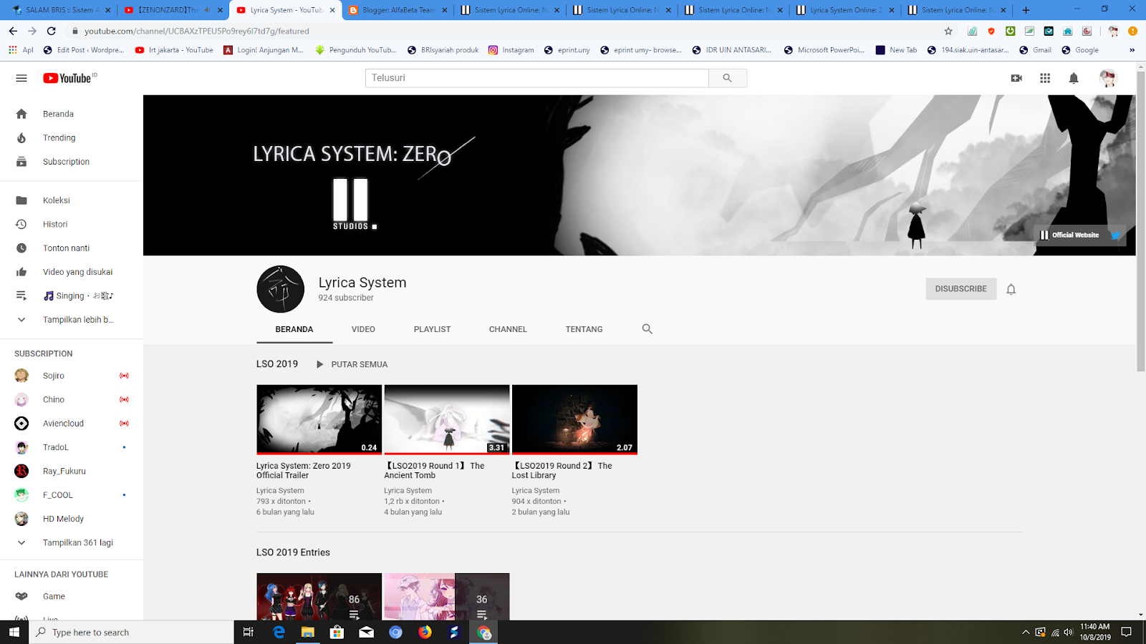Open the channel's Twitter bird link

pos(1115,235)
